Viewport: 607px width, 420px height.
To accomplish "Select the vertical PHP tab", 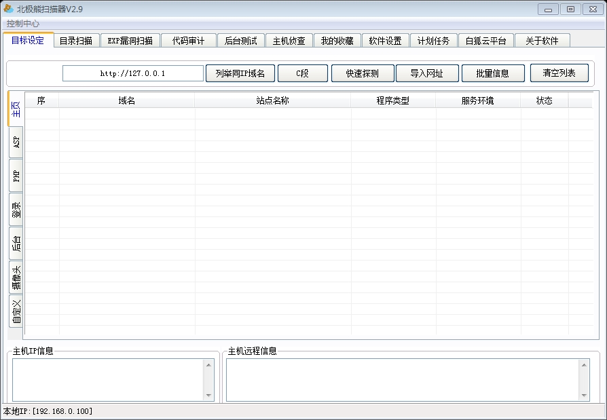I will [x=16, y=176].
